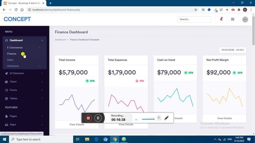The image size is (255, 143).
Task: Click the ENG language indicator
Action: pos(229,139)
